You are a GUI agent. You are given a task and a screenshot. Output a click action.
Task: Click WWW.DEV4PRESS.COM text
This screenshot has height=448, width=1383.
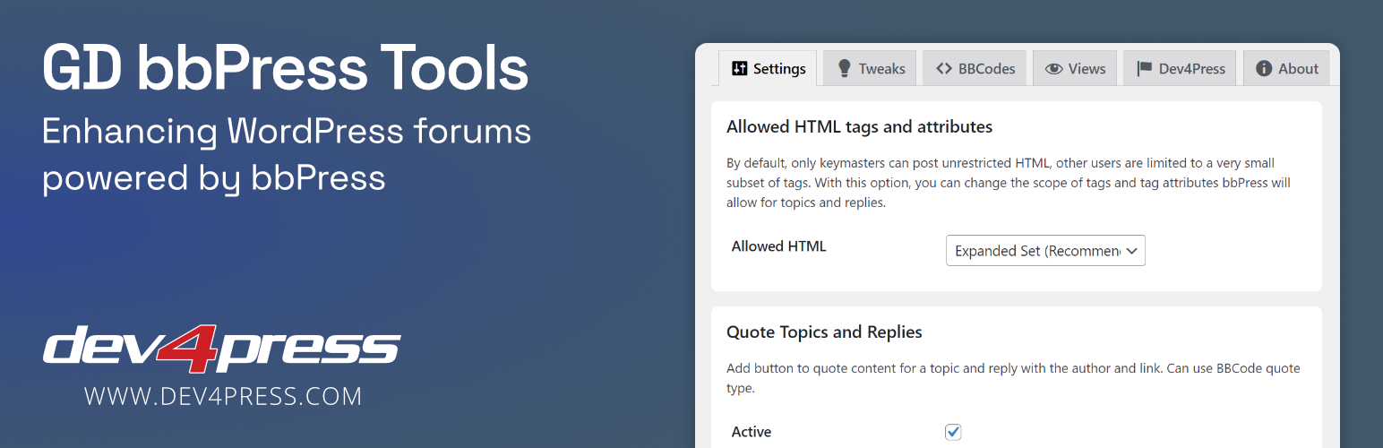(x=223, y=396)
